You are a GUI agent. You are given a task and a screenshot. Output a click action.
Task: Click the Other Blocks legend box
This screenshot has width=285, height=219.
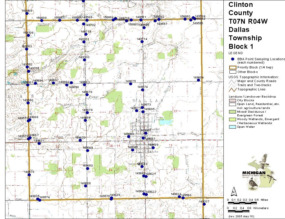coord(232,72)
